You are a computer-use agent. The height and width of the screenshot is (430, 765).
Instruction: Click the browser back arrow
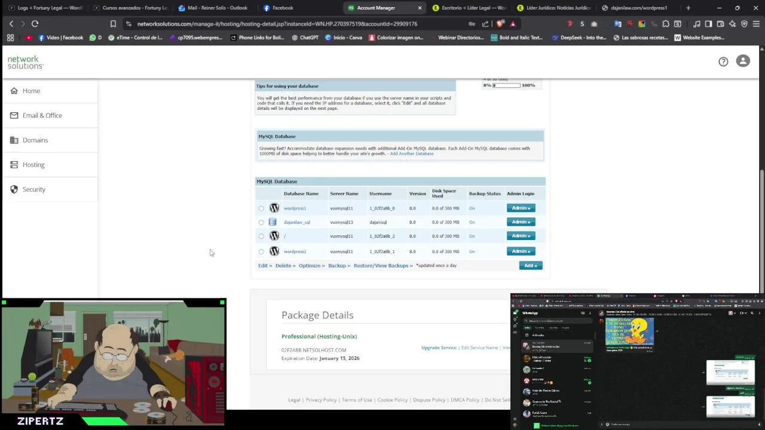tap(11, 24)
